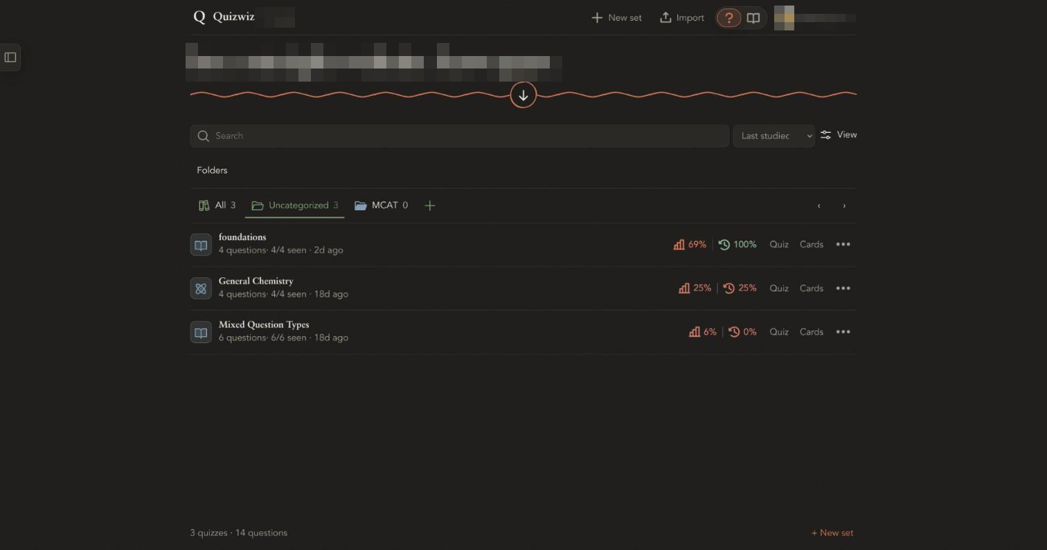The height and width of the screenshot is (550, 1047).
Task: Click the down arrow circle on wavy line
Action: [x=523, y=95]
